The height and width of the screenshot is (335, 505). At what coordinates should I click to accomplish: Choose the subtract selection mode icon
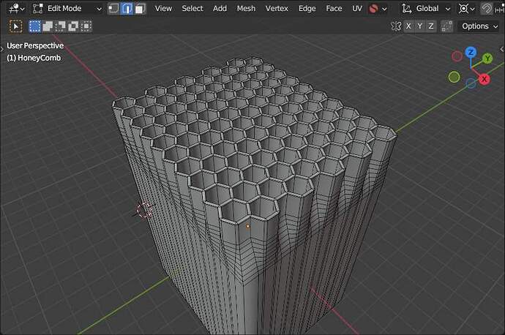tap(61, 26)
